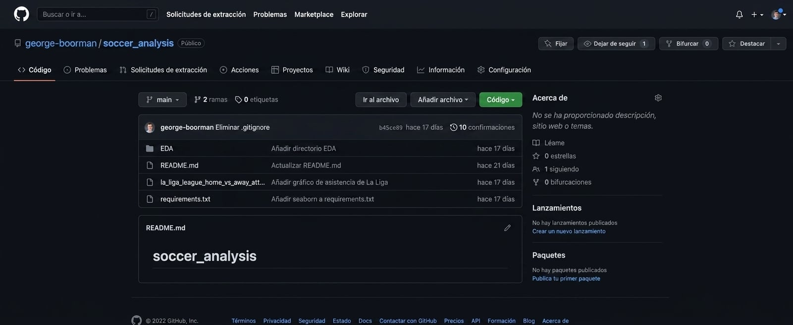Open README.md in file list

pos(179,165)
